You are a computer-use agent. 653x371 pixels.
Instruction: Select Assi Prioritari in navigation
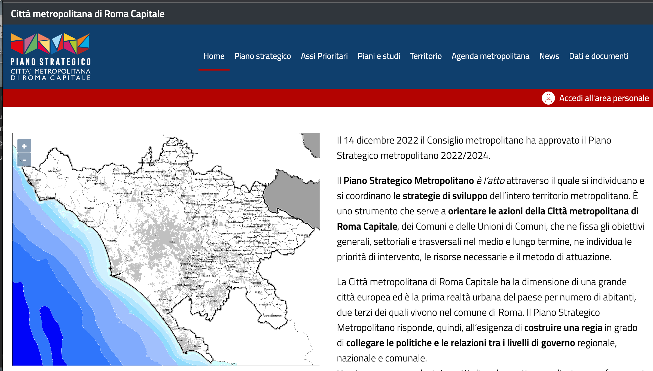[x=324, y=56]
